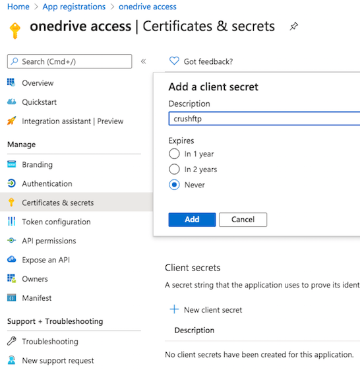Image resolution: width=360 pixels, height=374 pixels.
Task: Click into the Search (Cmd+/) field
Action: (x=70, y=61)
